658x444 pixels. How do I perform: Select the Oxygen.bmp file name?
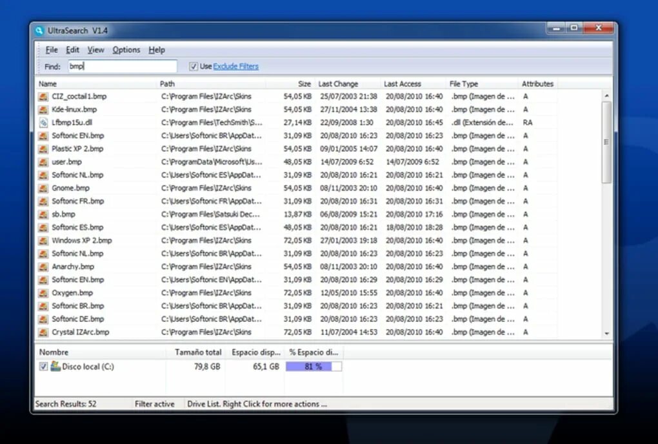[73, 293]
